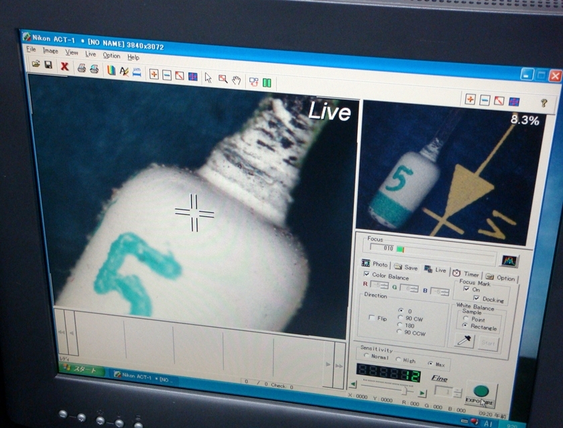Click the main toolbar fit-to-window diagonal arrow icon
This screenshot has height=428, width=563.
[180, 76]
